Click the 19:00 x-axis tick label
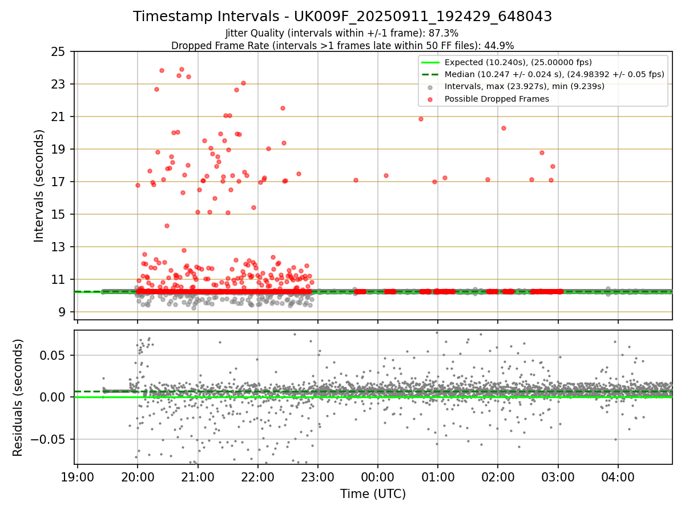Screen dimensions: 685x514 click(x=77, y=476)
